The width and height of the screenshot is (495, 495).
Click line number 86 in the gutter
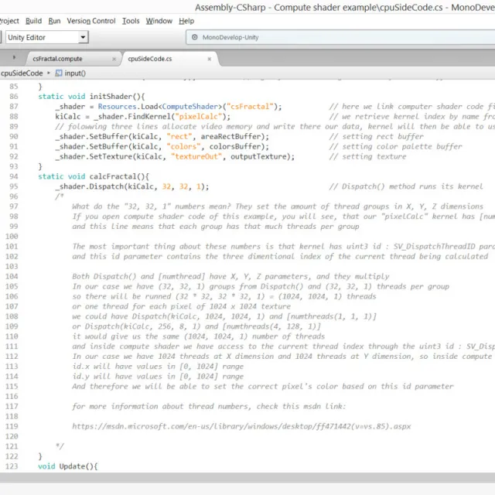pyautogui.click(x=14, y=96)
